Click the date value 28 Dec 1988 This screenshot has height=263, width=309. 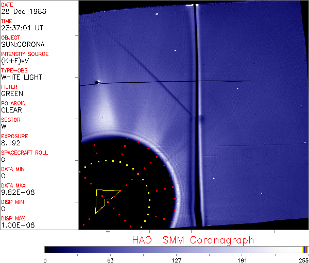[24, 11]
